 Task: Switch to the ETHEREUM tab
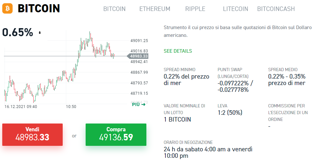155,9
